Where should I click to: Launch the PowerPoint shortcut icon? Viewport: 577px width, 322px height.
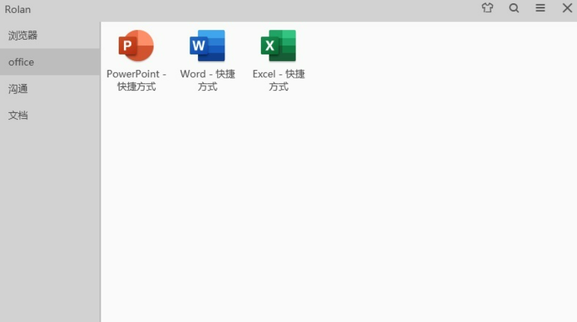pos(136,45)
